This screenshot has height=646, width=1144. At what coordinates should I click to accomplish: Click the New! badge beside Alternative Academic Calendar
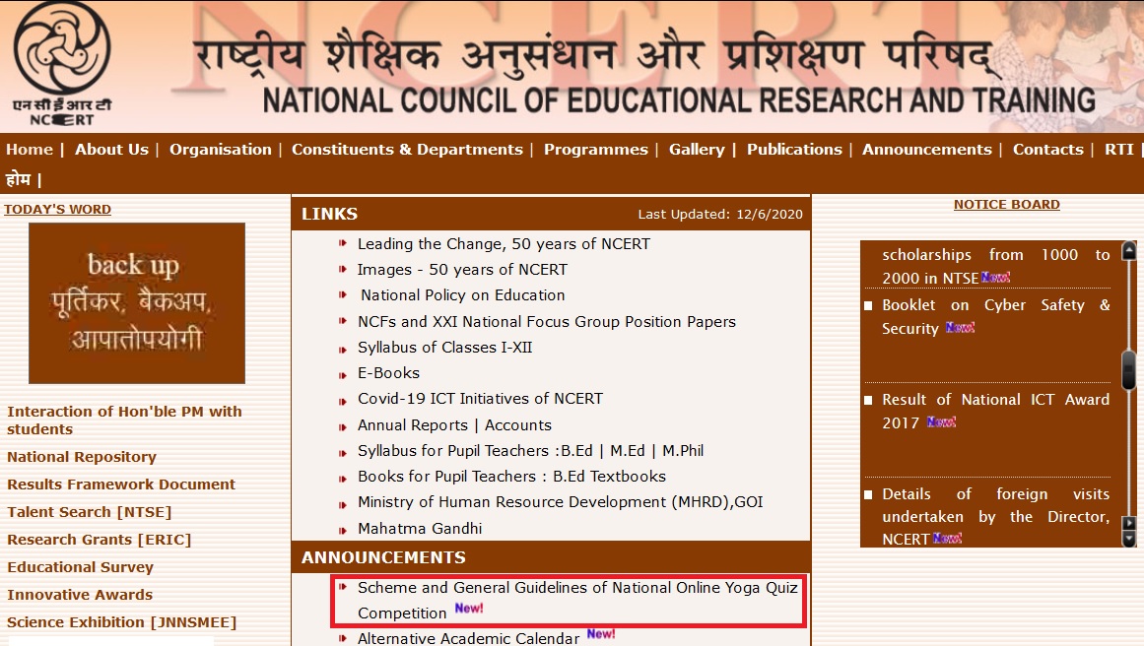coord(601,634)
